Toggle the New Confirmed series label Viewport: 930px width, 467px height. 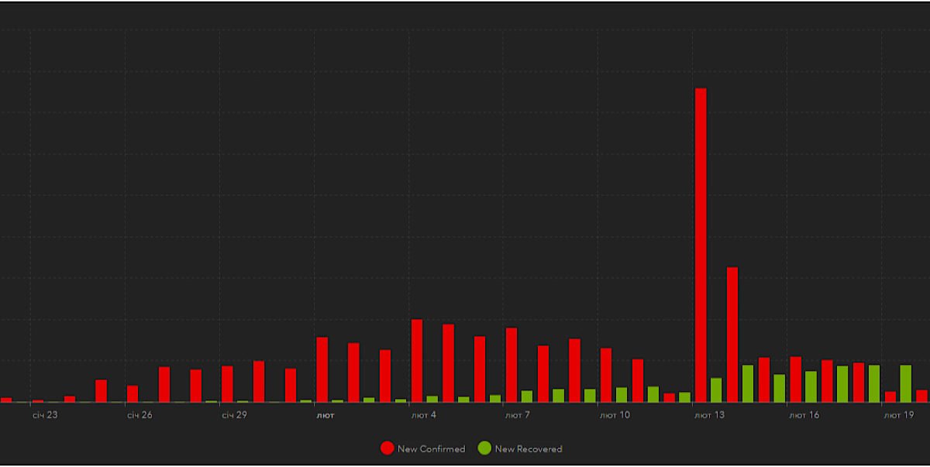[431, 449]
